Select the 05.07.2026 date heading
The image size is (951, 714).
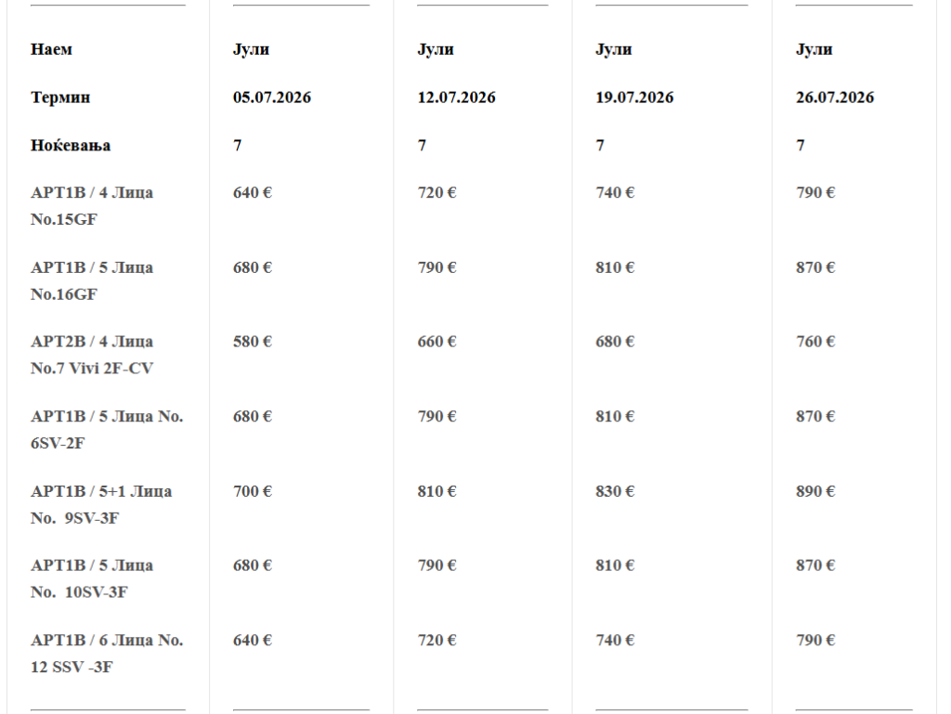pyautogui.click(x=272, y=97)
